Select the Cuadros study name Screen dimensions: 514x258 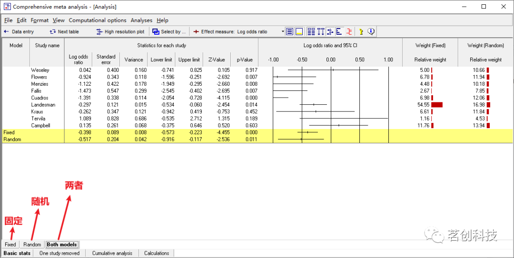coord(40,98)
